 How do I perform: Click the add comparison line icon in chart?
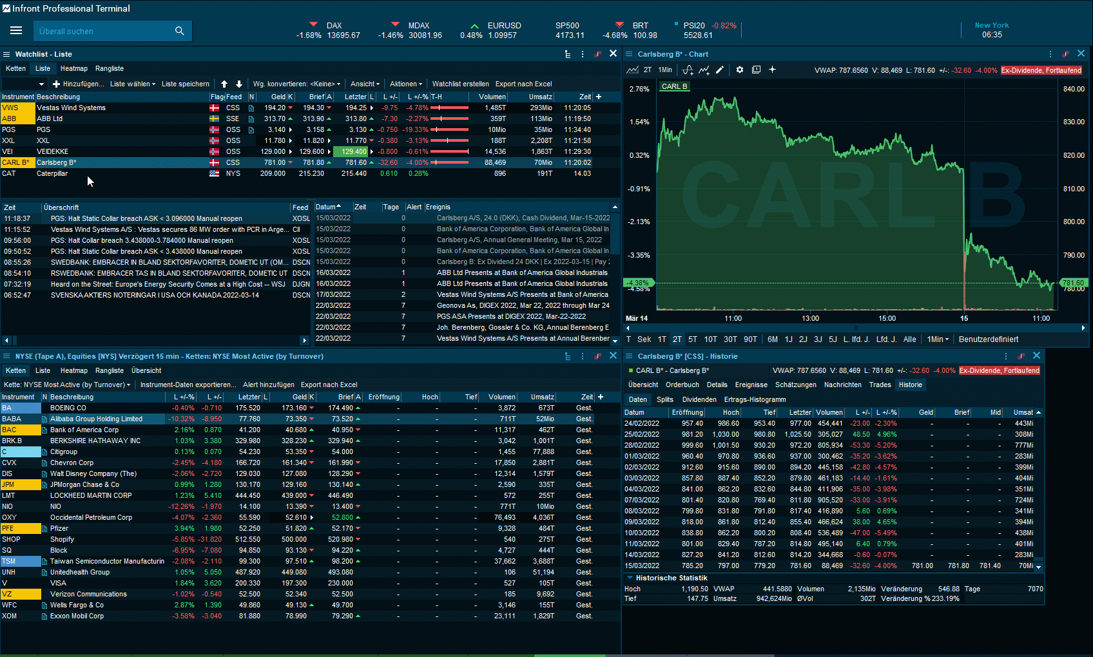click(704, 70)
